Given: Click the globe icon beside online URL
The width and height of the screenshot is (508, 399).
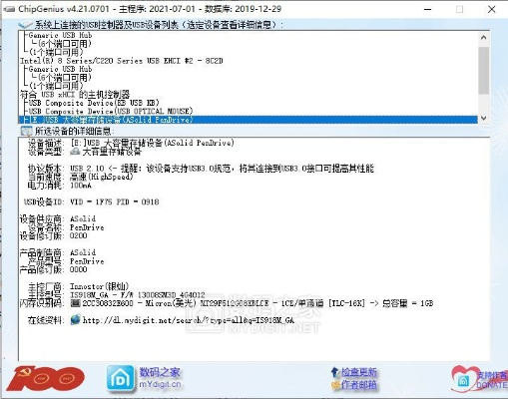Looking at the screenshot, I should pos(76,320).
